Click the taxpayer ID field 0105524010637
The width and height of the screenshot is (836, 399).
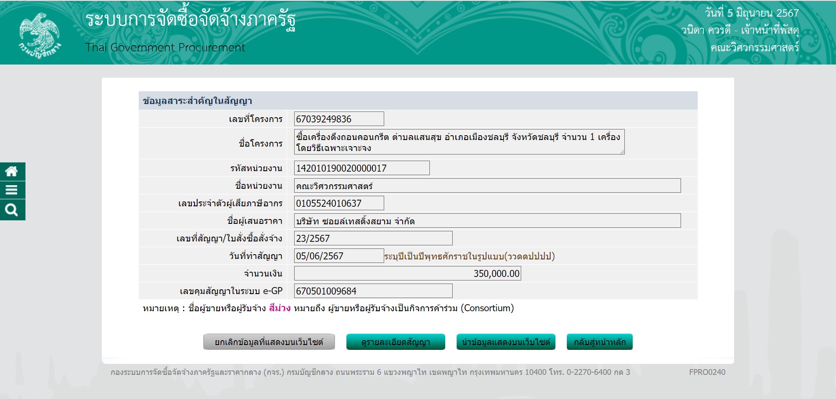(x=339, y=203)
